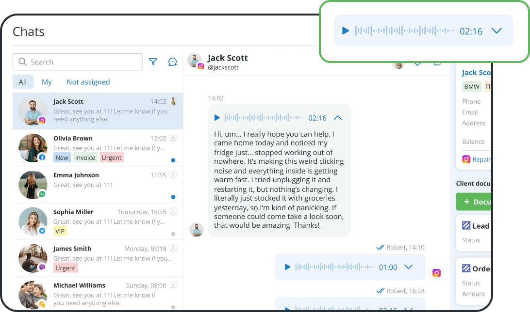Open the dropdown on the highlighted 02:16 voice message
Image resolution: width=530 pixels, height=312 pixels.
tap(497, 30)
